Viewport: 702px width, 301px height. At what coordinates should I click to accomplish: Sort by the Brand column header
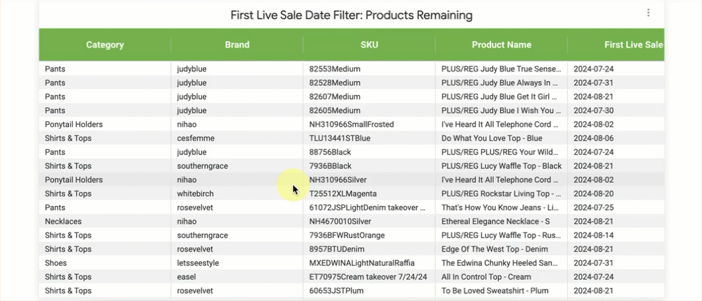(237, 45)
